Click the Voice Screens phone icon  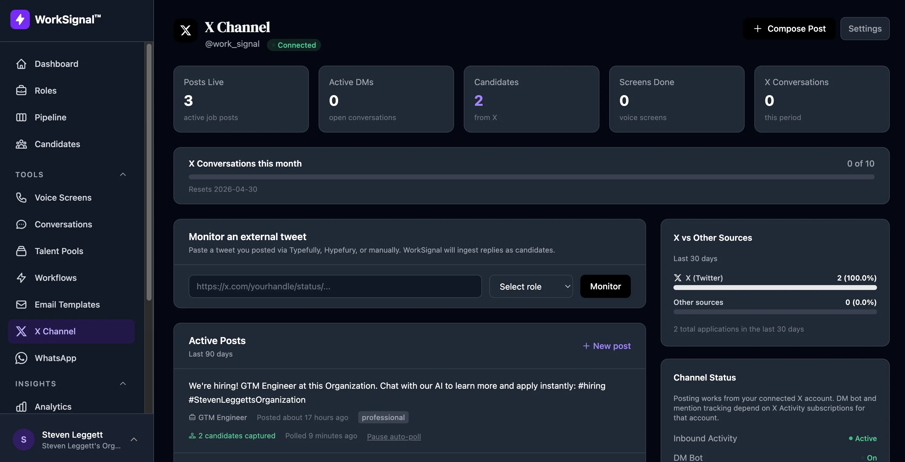click(x=21, y=198)
